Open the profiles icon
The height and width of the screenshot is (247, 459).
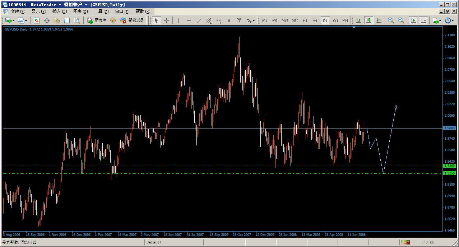(21, 20)
